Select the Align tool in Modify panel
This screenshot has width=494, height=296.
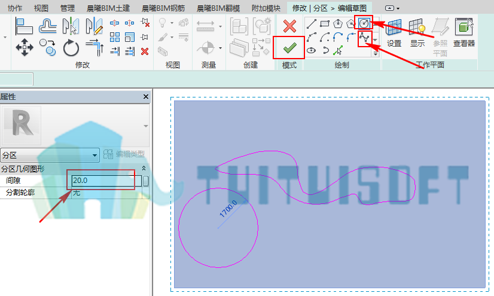click(24, 26)
